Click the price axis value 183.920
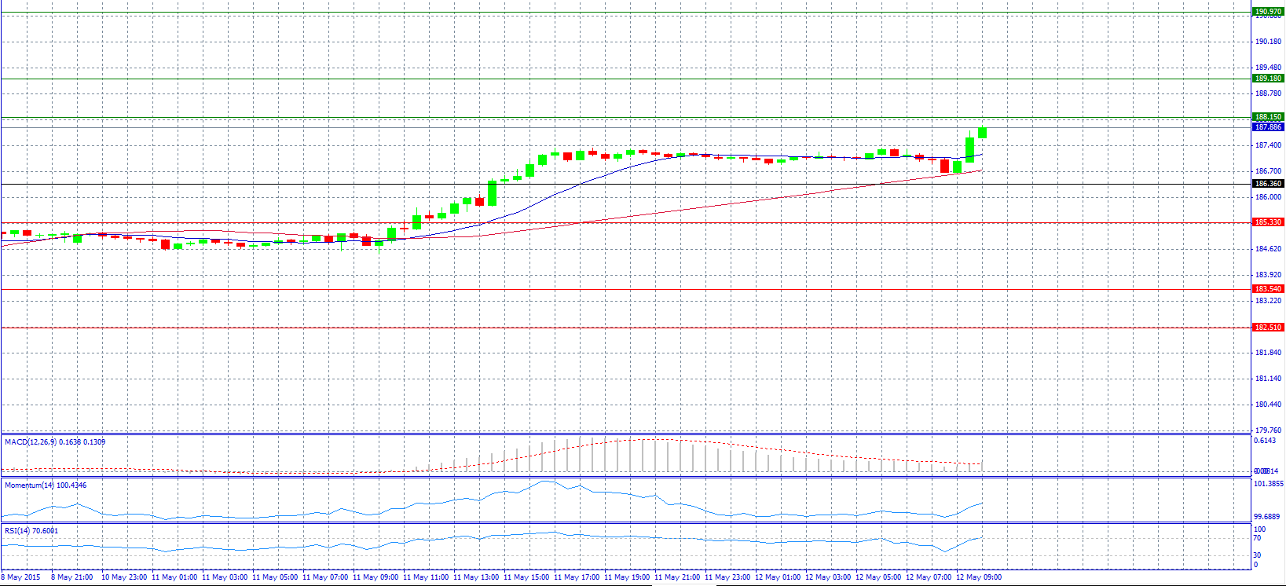This screenshot has width=1286, height=586. tap(1269, 275)
